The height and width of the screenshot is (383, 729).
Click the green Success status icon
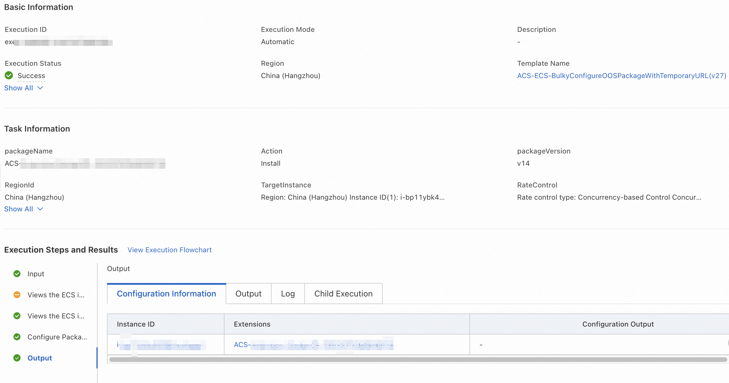(x=9, y=75)
